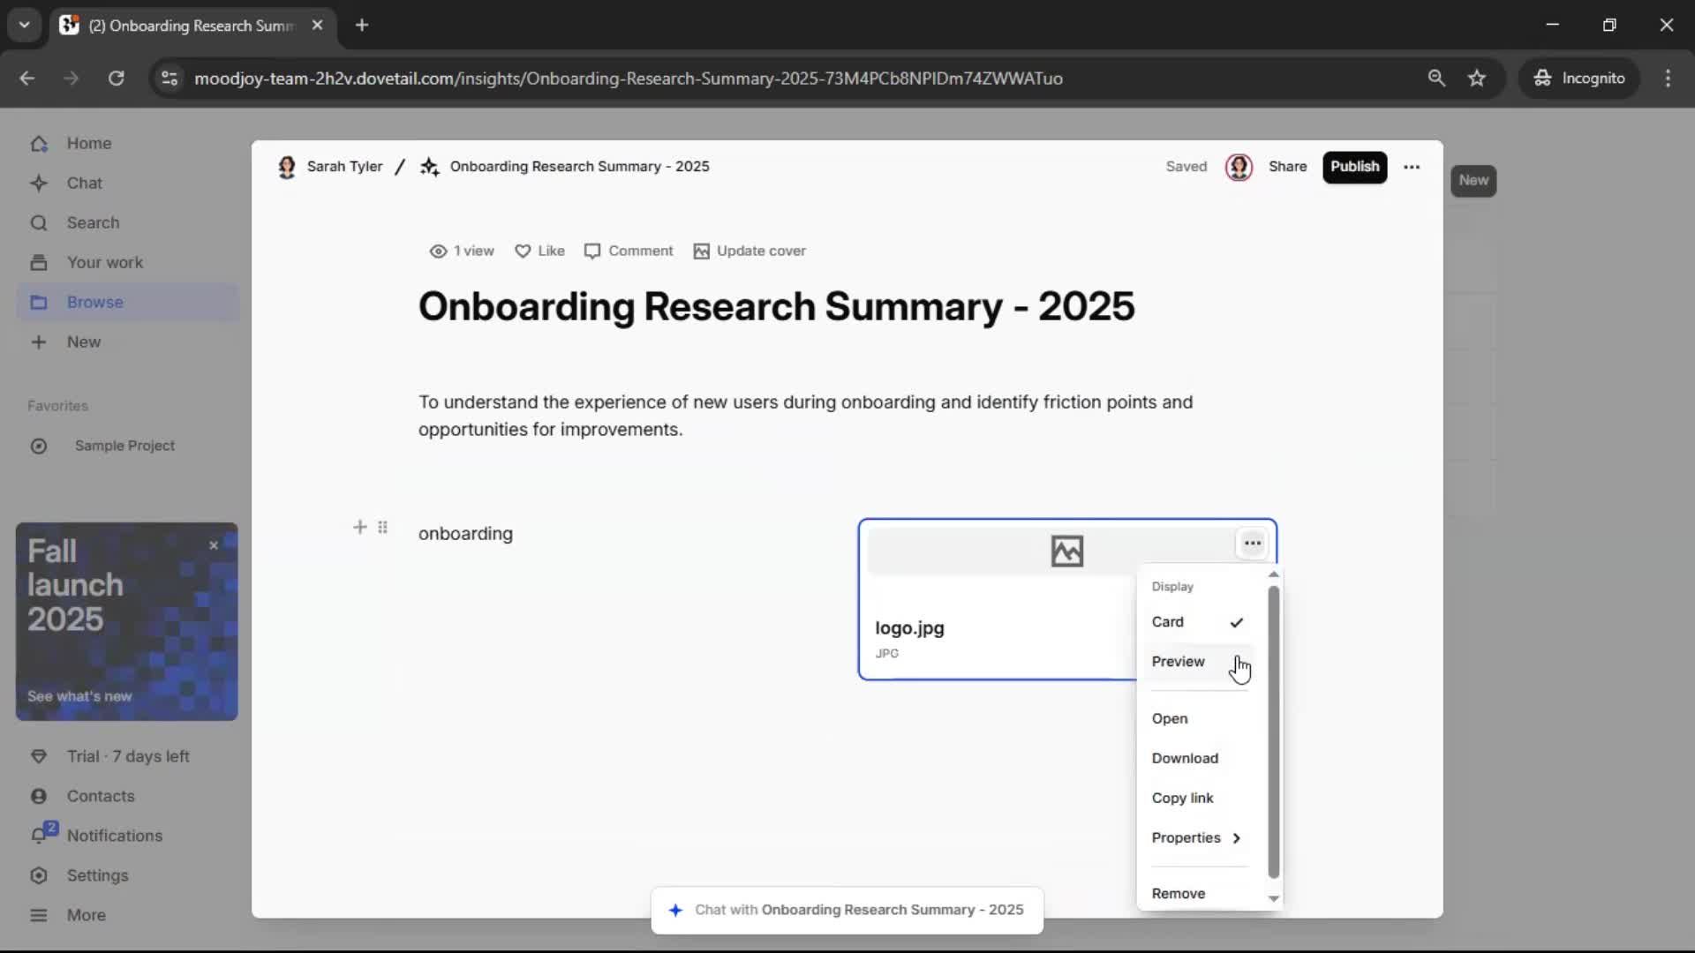
Task: Click user avatar next to Share
Action: (1239, 167)
